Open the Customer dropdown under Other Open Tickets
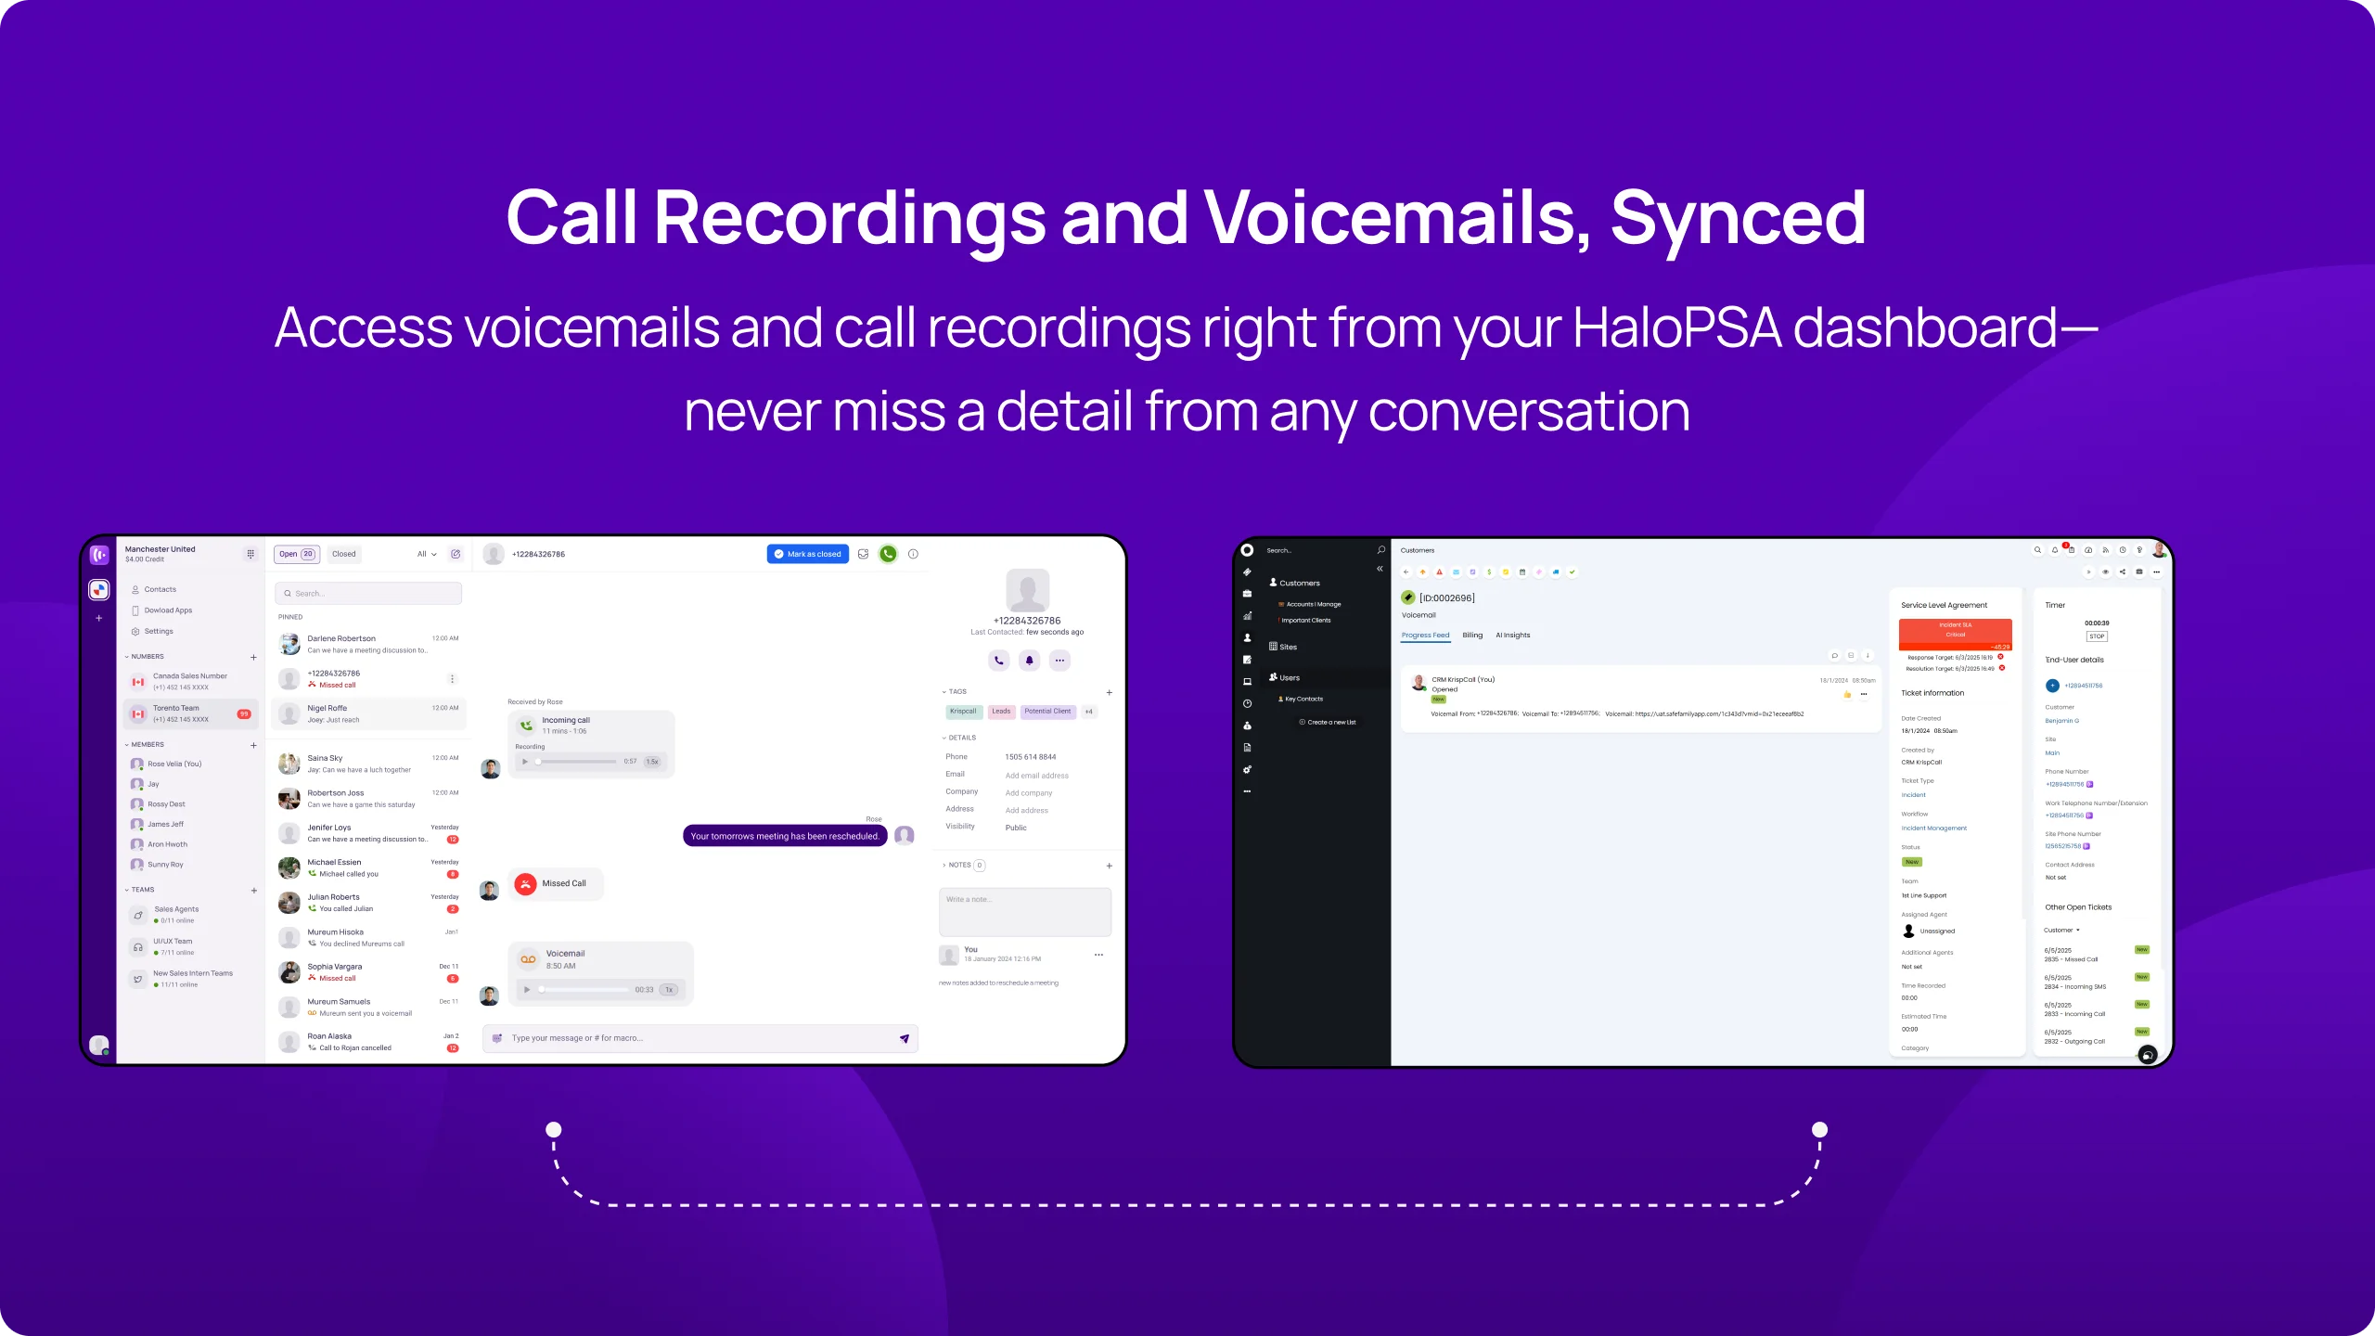 2061,931
